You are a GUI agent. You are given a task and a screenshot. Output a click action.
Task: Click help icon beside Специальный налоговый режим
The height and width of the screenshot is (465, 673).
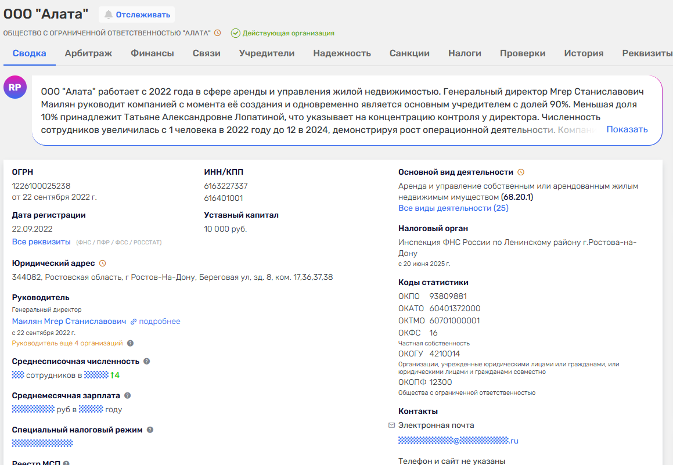(150, 430)
